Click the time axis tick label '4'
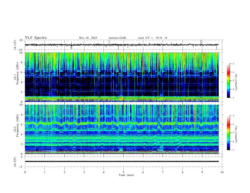The height and width of the screenshot is (193, 250). pos(104,172)
